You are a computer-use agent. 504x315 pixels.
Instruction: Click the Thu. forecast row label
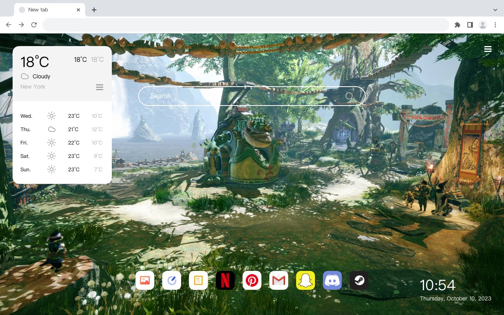pos(26,129)
